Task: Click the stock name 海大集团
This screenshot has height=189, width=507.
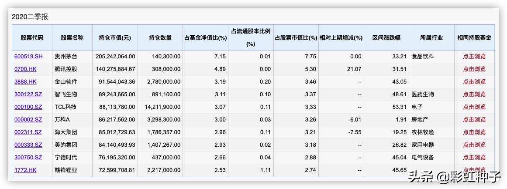Action: [x=66, y=132]
